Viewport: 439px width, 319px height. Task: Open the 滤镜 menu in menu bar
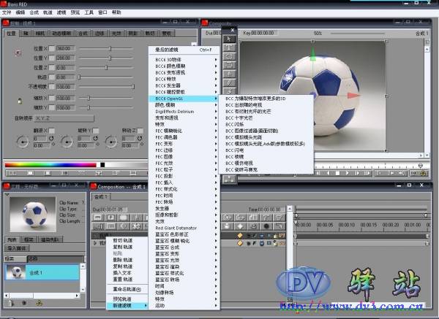61,12
